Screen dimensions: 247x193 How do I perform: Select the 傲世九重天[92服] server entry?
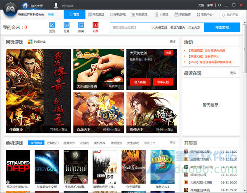[211, 167]
